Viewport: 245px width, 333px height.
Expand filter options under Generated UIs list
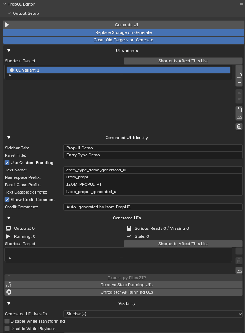pos(10,259)
